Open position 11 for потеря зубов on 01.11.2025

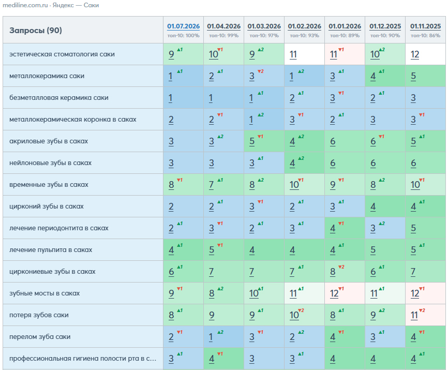pos(414,315)
